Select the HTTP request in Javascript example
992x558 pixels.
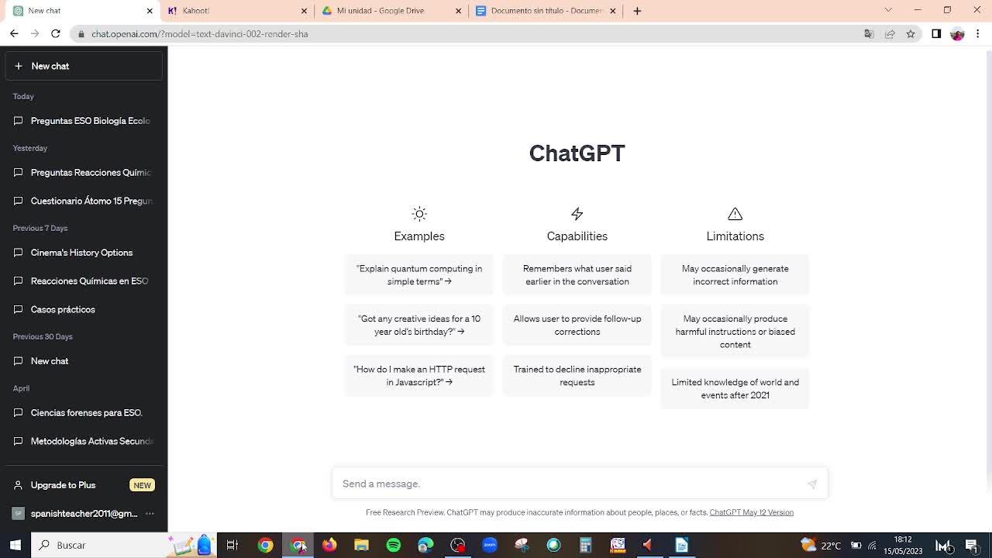coord(419,376)
